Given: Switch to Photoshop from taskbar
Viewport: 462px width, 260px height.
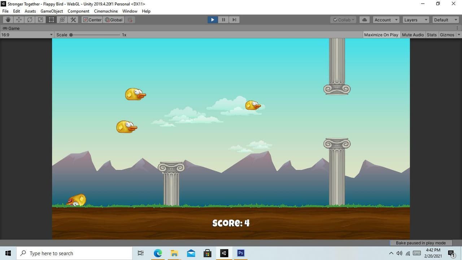Looking at the screenshot, I should [241, 253].
